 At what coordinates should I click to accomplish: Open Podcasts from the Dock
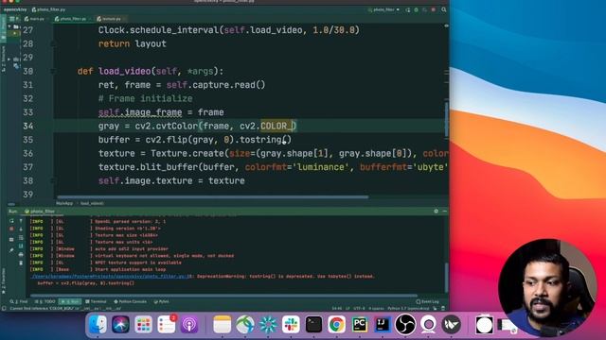click(x=189, y=325)
